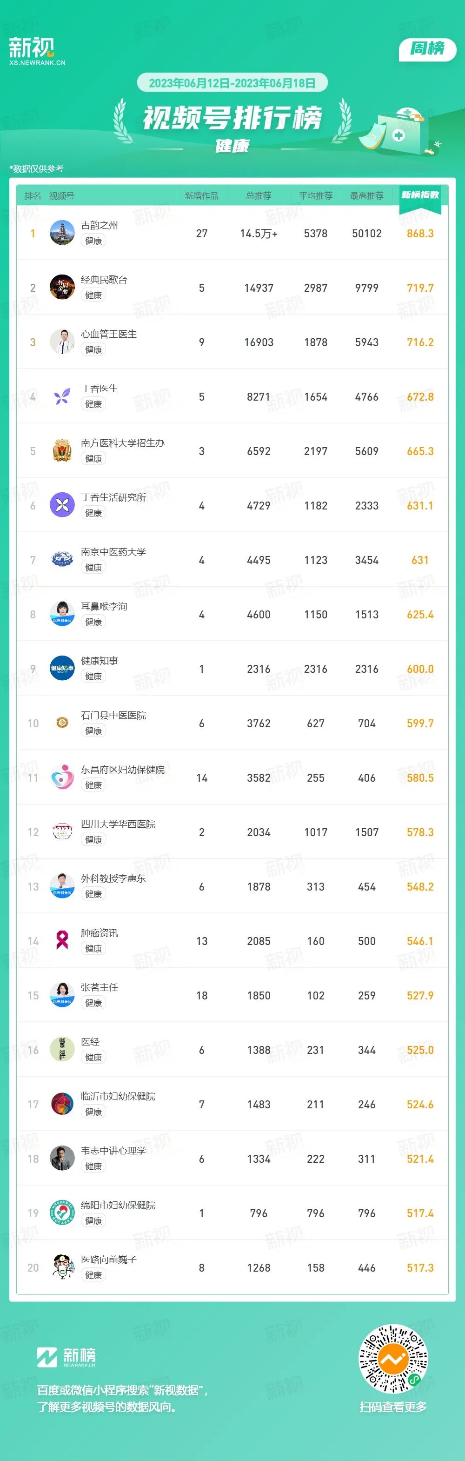This screenshot has width=465, height=1461.
Task: Click the 新榜指数 column header
Action: [x=420, y=195]
